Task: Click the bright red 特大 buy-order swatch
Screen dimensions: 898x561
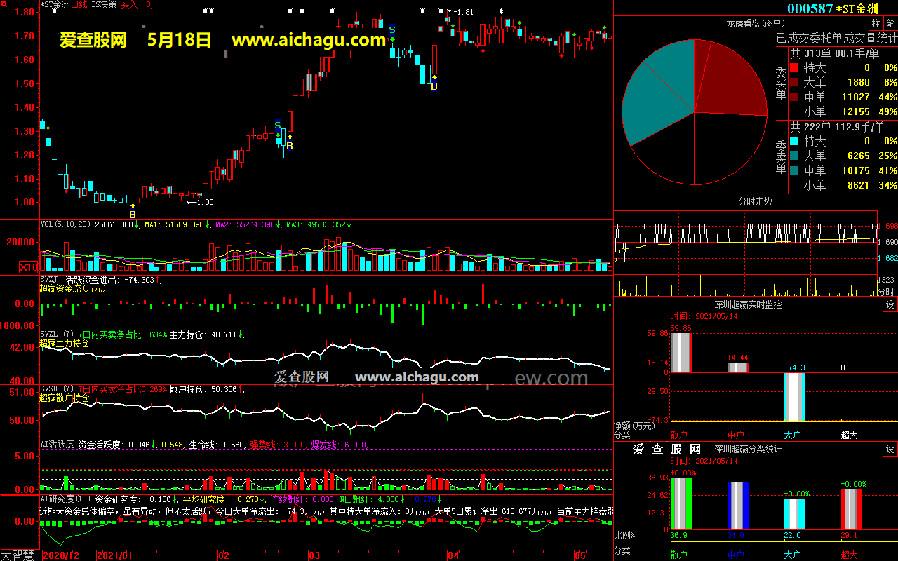Action: (x=793, y=67)
